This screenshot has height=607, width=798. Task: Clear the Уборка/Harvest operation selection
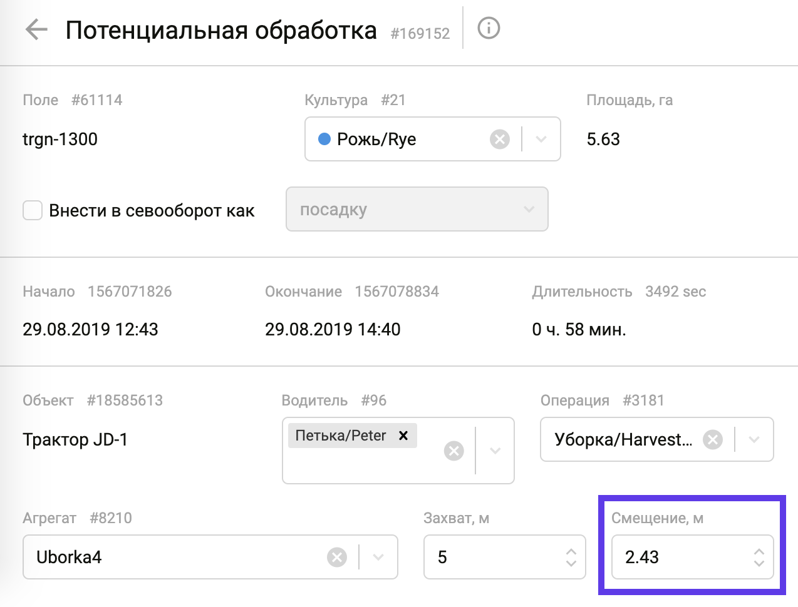[712, 440]
